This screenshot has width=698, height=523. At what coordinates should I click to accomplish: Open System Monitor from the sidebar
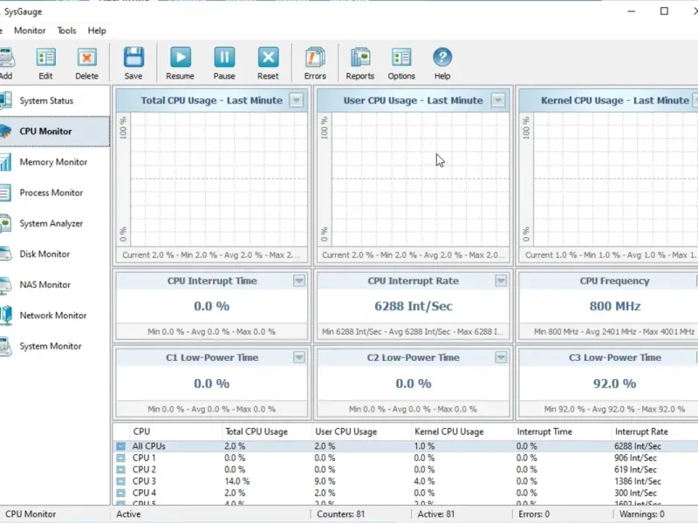pyautogui.click(x=51, y=346)
